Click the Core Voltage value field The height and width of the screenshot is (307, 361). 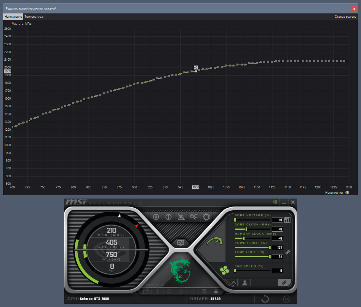coord(277,220)
